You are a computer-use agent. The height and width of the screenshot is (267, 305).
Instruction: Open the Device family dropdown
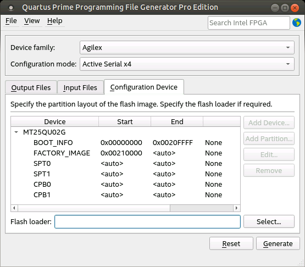187,47
